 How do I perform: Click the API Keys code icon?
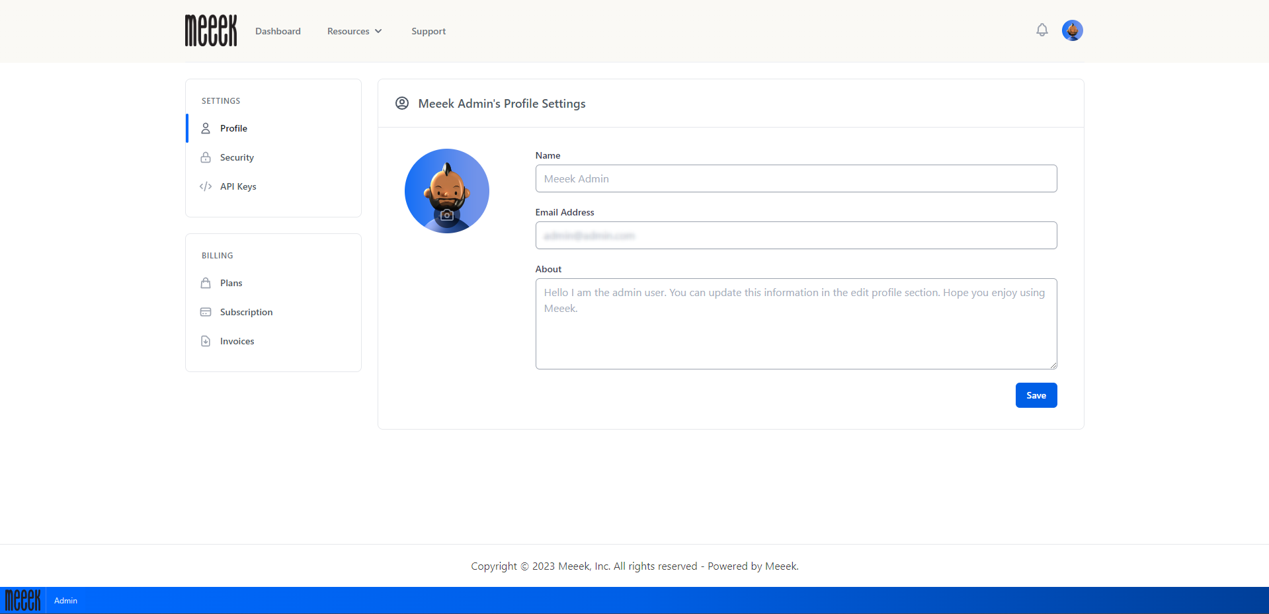point(206,186)
